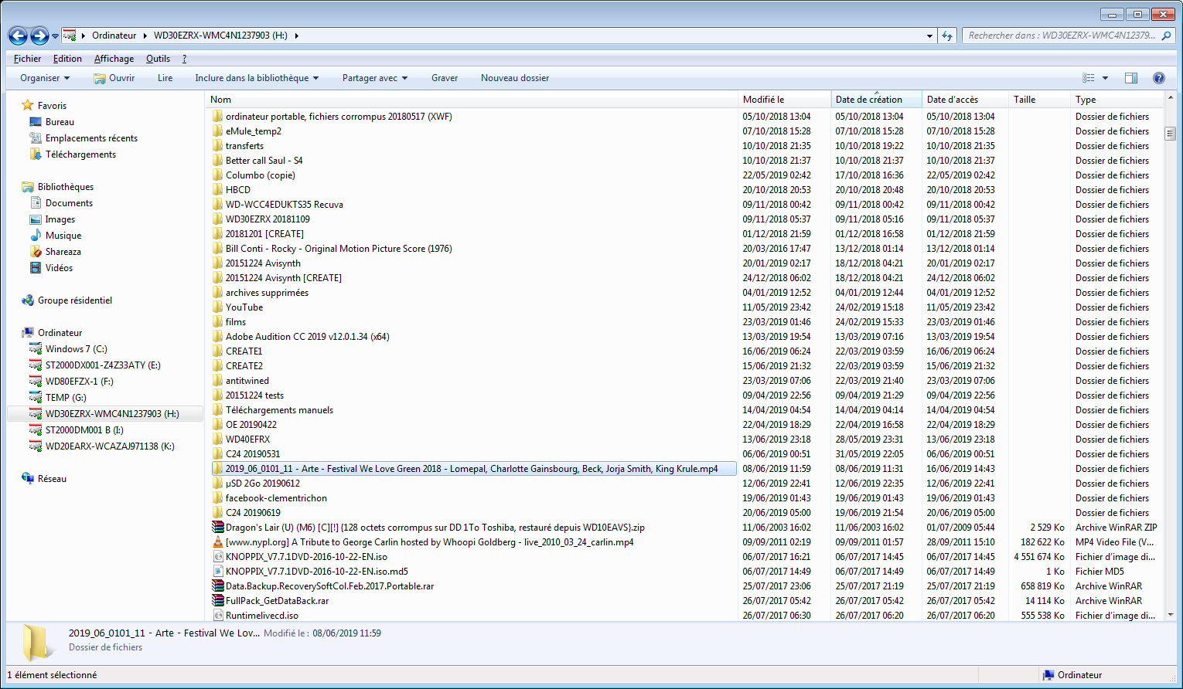Sort by the Nom column header
The height and width of the screenshot is (689, 1183).
pos(472,100)
